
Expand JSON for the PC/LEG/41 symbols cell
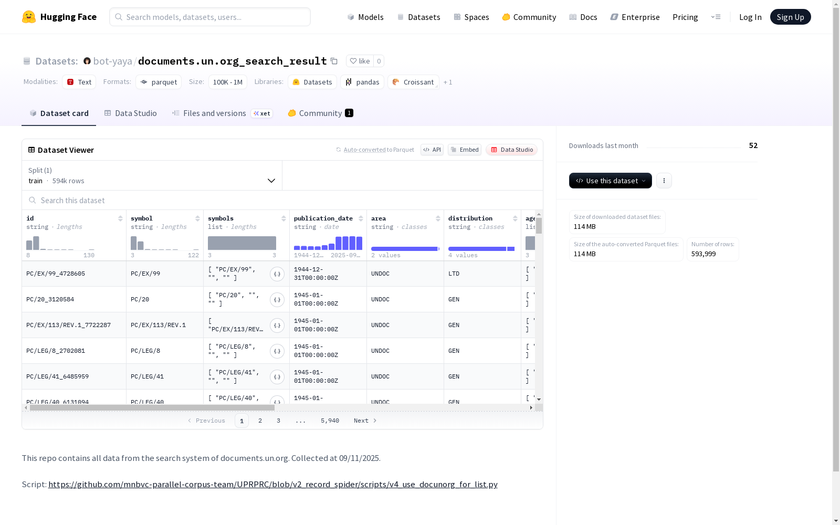tap(277, 377)
